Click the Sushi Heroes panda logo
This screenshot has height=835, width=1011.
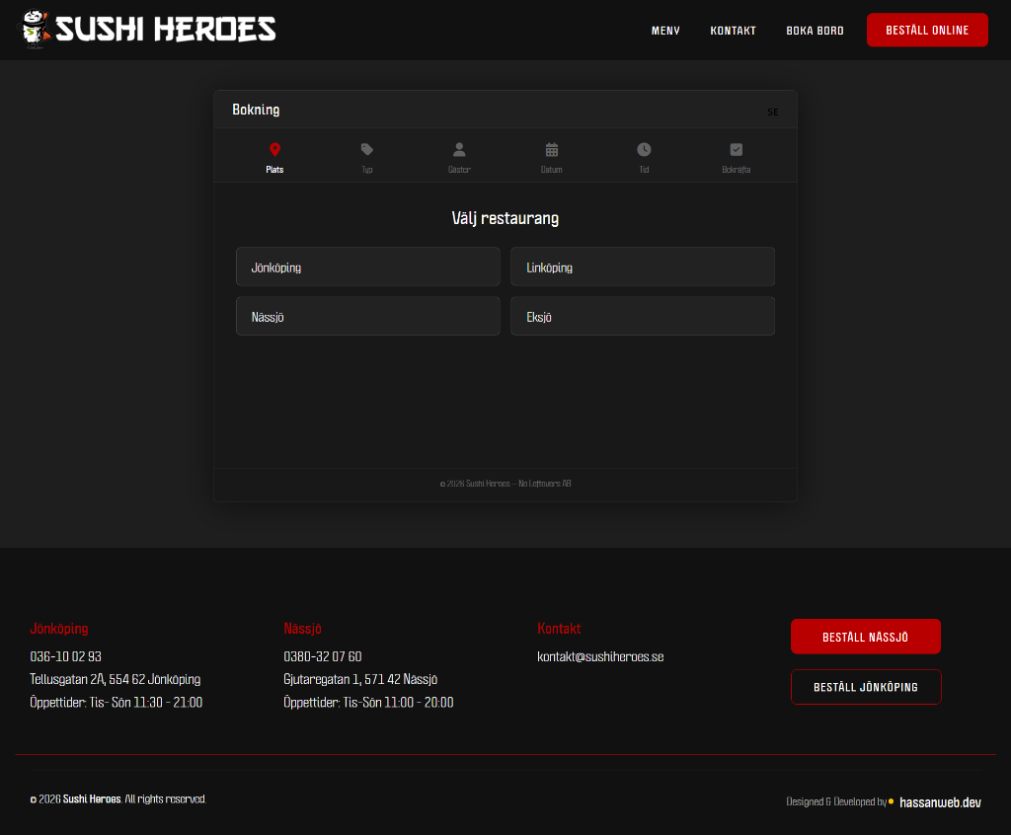[x=36, y=29]
